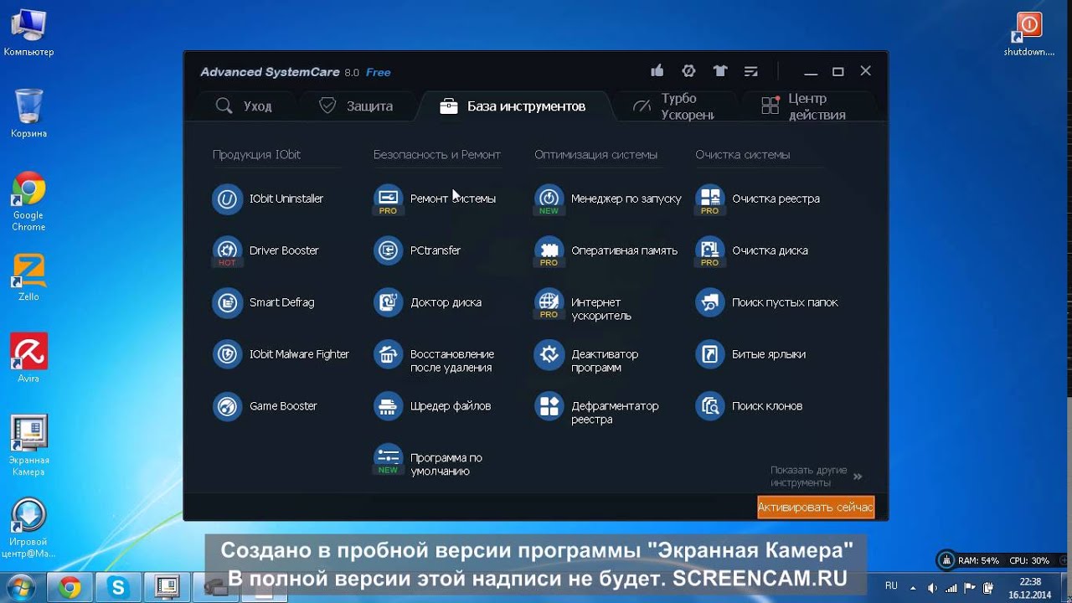This screenshot has height=603, width=1072.
Task: Click the Очистка системы heading
Action: click(x=743, y=155)
